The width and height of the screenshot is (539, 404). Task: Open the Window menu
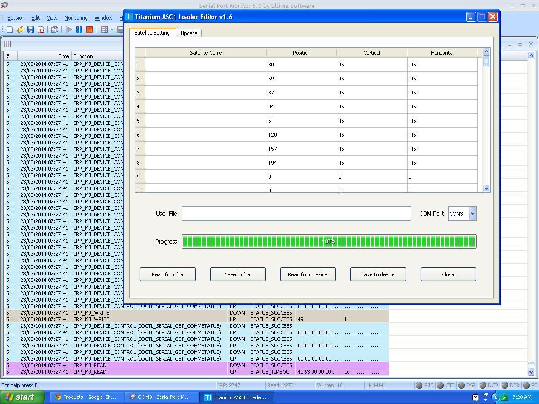click(x=103, y=18)
